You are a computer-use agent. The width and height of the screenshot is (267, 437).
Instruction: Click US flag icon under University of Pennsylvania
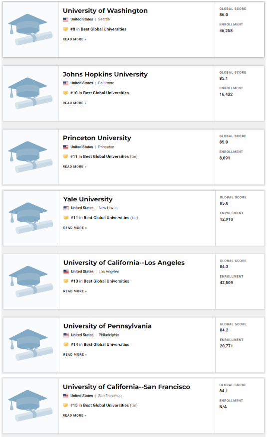point(66,335)
